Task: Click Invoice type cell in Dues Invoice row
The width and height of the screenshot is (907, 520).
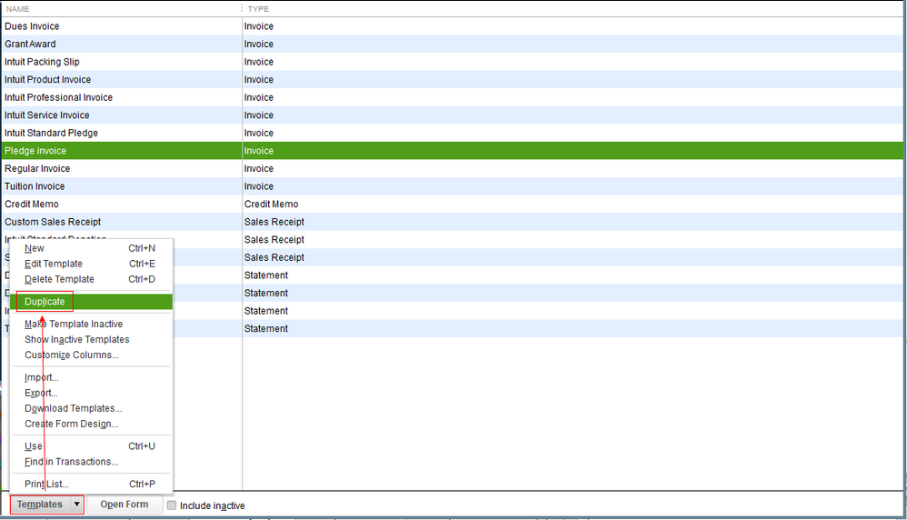Action: tap(259, 26)
